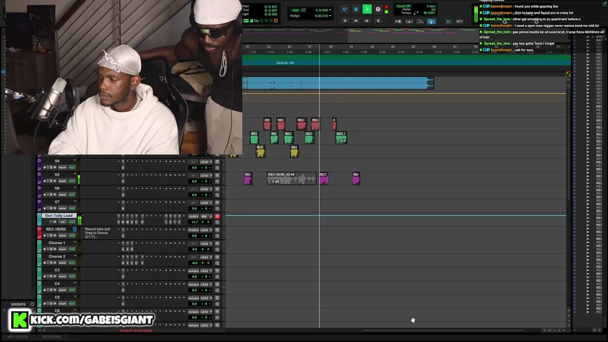The image size is (608, 342).
Task: Open the FrntCnt input selector on REC HERE.
Action: coord(193,230)
